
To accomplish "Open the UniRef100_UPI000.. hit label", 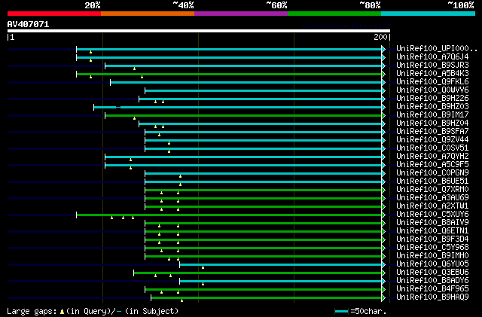I will [x=437, y=49].
